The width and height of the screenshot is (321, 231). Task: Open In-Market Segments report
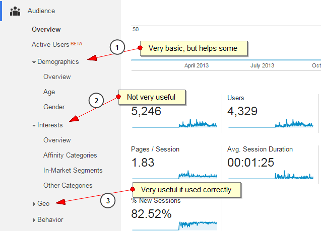73,171
